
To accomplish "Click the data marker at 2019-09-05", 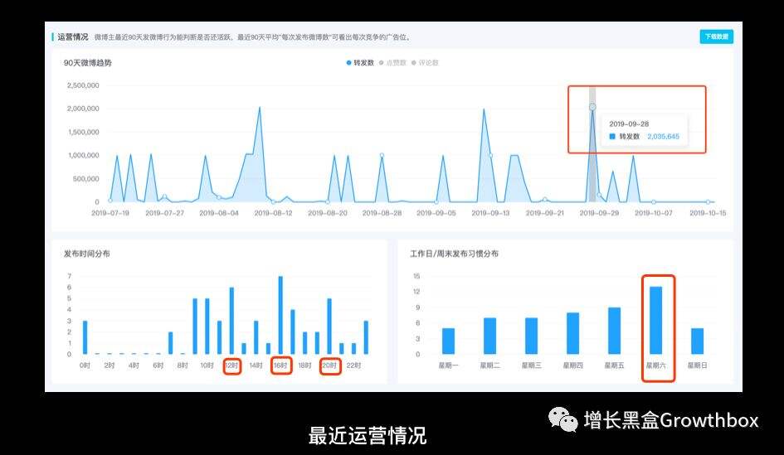I will point(436,201).
